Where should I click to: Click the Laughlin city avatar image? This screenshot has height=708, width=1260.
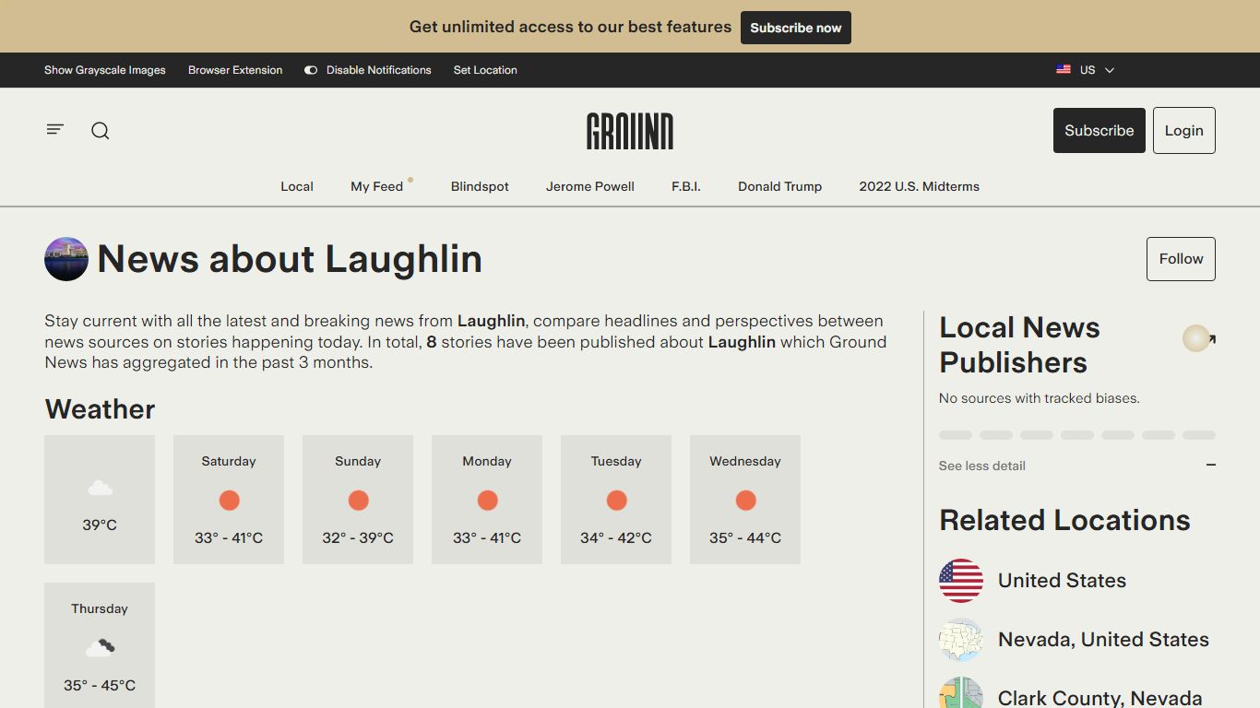(x=66, y=259)
